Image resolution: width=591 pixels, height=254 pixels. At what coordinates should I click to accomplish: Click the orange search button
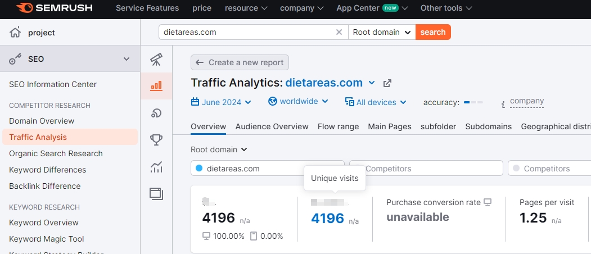[x=433, y=32]
